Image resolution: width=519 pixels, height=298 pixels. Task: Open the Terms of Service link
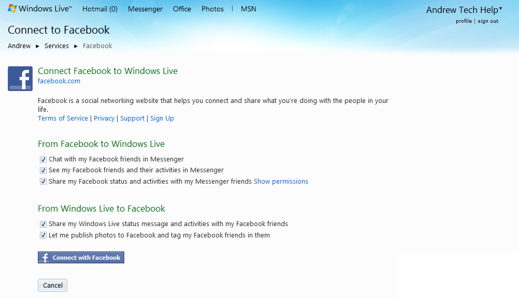click(x=63, y=118)
